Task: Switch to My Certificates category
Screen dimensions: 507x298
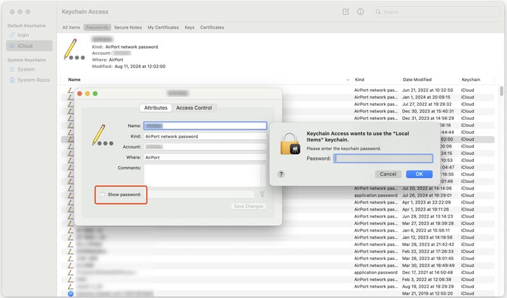Action: 164,27
